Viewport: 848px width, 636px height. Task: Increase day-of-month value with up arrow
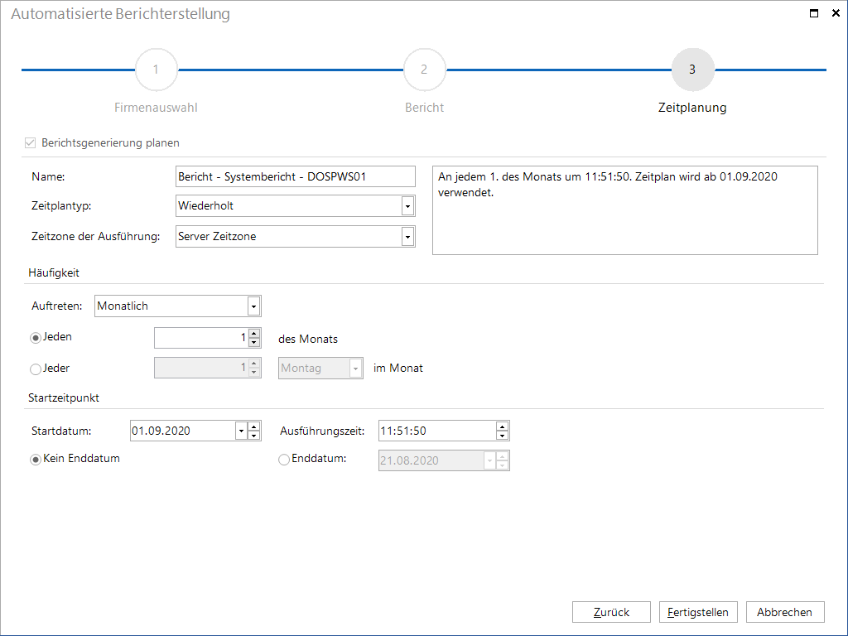coord(254,333)
